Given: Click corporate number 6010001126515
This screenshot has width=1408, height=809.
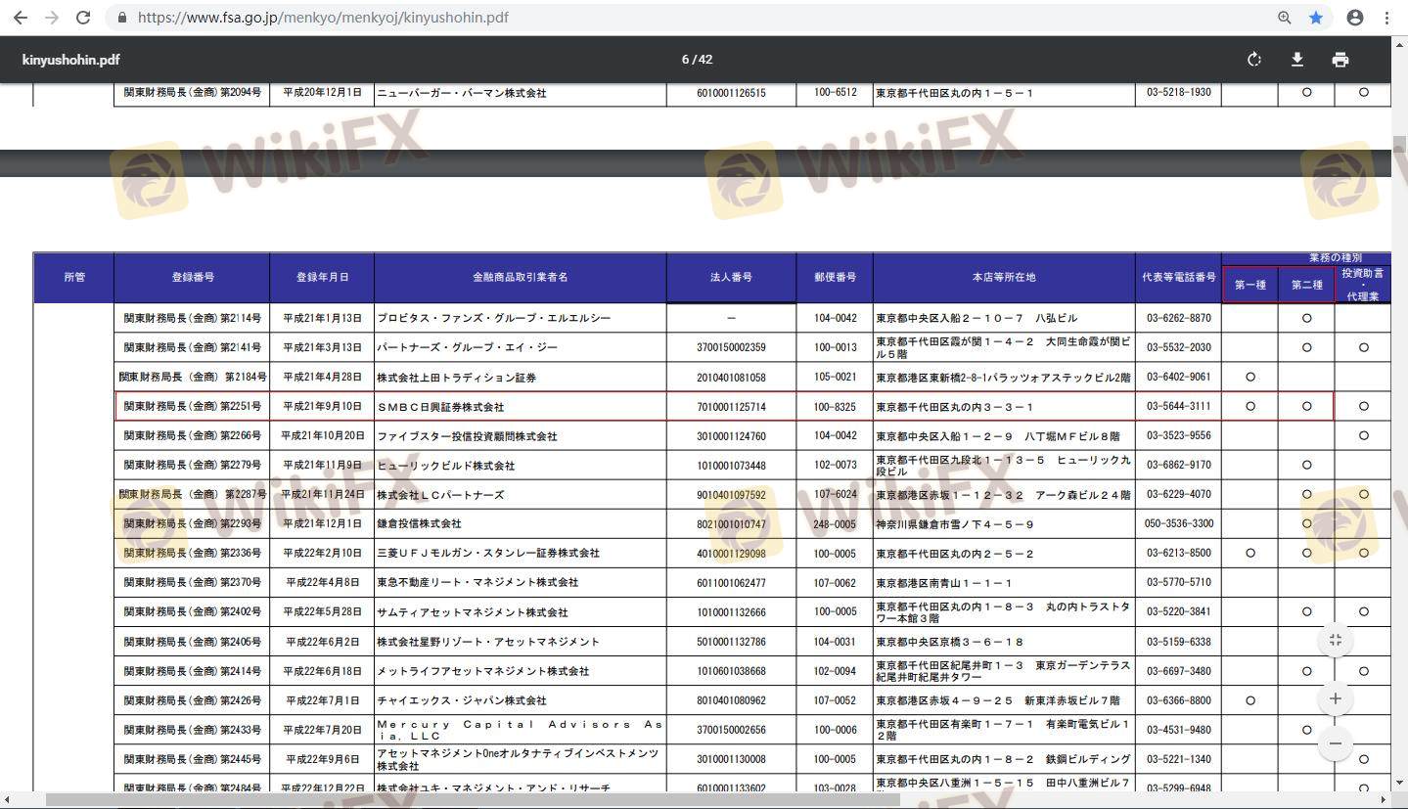Looking at the screenshot, I should 731,93.
